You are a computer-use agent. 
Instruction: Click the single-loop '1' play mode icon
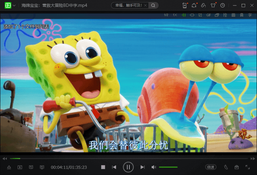[x=20, y=167]
